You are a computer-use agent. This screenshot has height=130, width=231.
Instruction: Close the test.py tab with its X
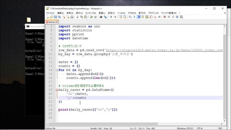[57, 22]
